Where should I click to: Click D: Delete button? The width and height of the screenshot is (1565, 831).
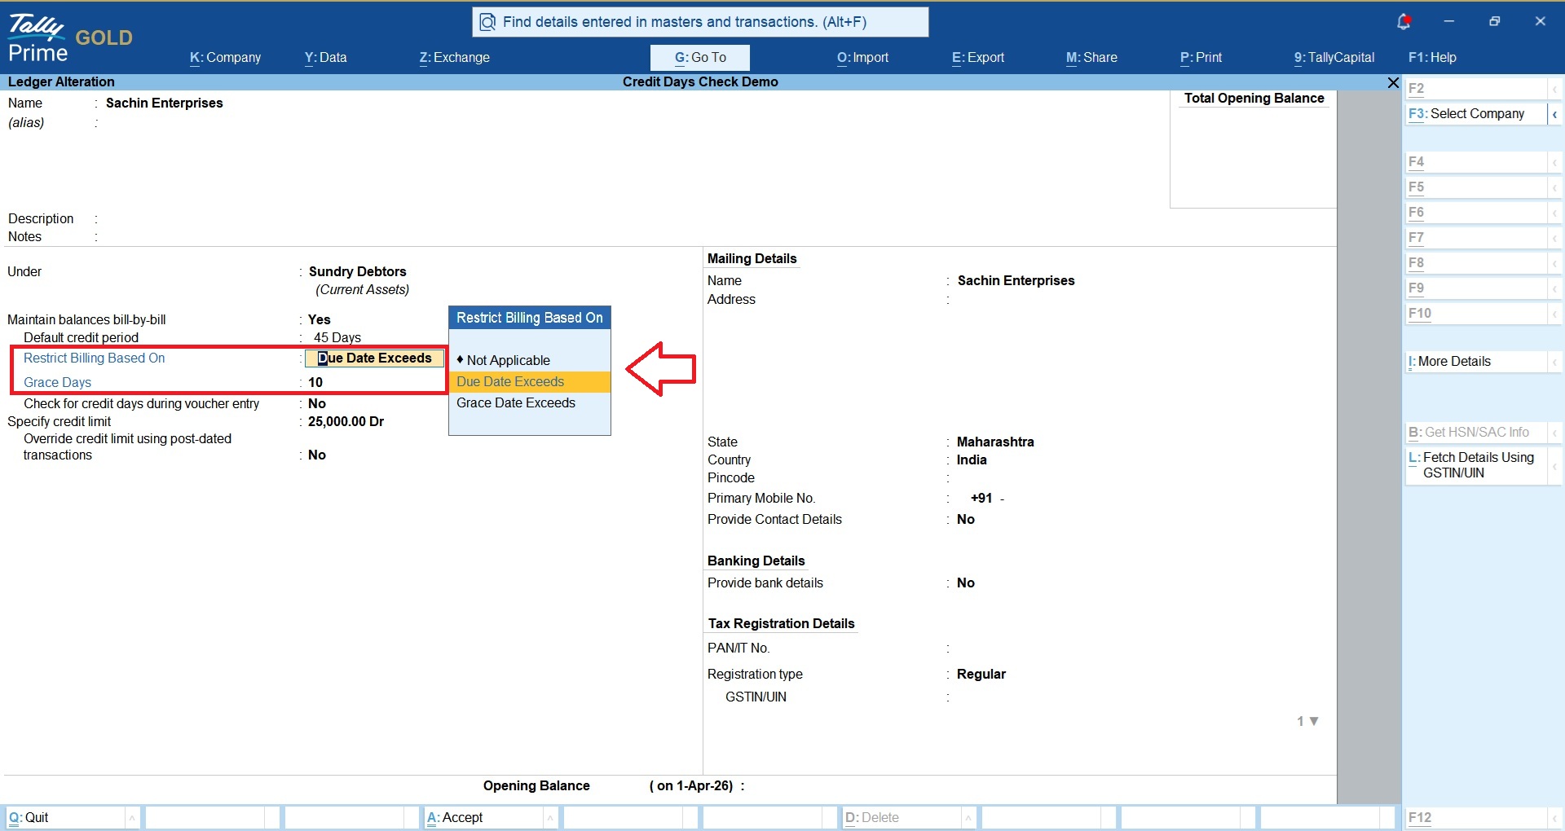(x=902, y=817)
